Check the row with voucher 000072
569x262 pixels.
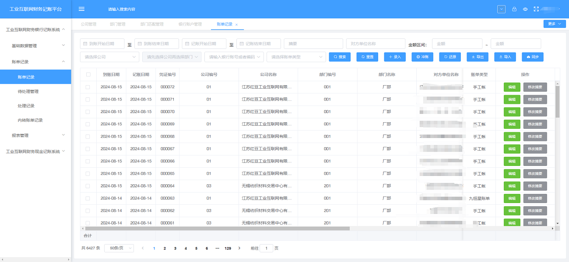point(88,87)
